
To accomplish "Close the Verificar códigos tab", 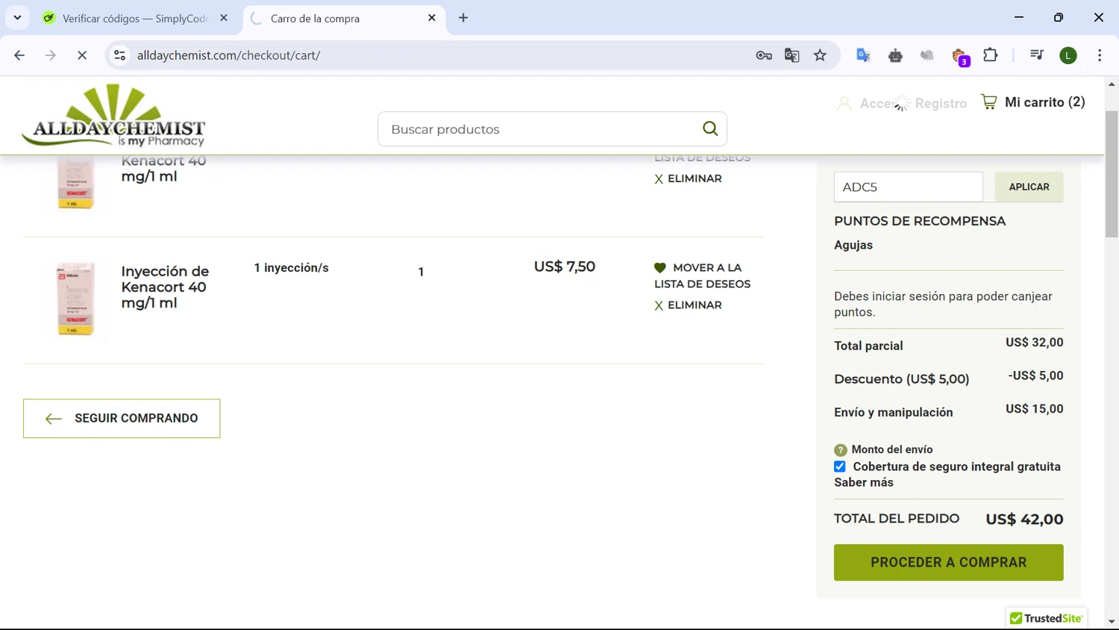I will [224, 18].
